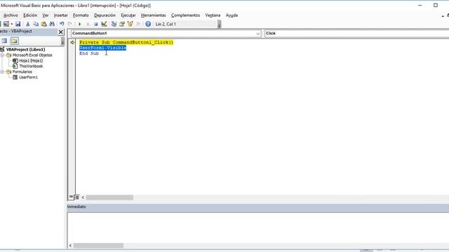Click the Redo arrow icon
449x252 pixels.
(69, 24)
